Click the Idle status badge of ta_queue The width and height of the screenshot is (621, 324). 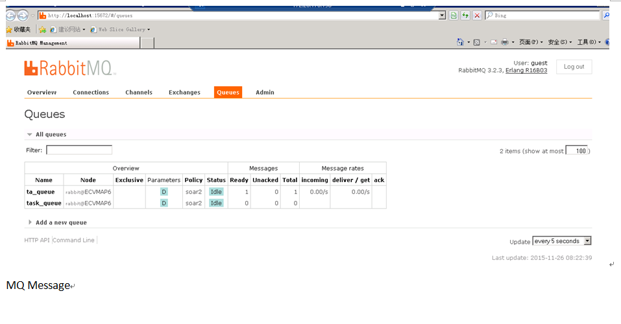point(216,192)
